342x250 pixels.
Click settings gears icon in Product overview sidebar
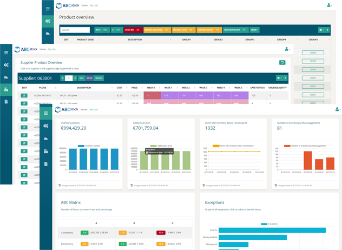(48, 22)
